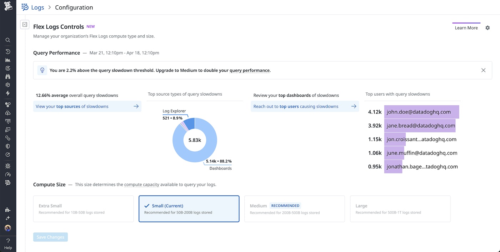Viewport: 500px width, 252px height.
Task: Open the user avatar profile picture
Action: pos(8,228)
